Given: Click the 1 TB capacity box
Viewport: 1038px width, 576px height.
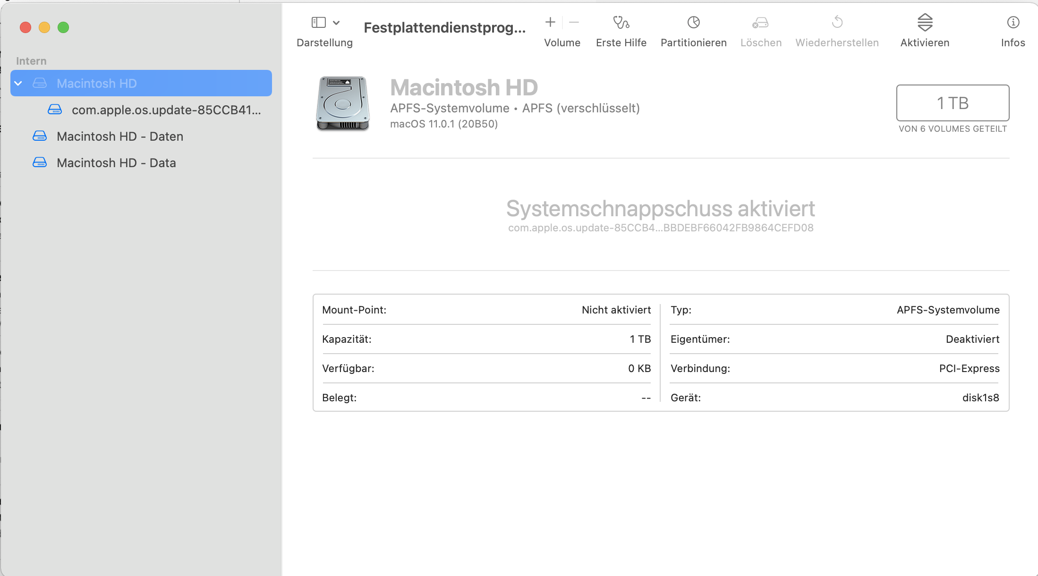Looking at the screenshot, I should [952, 103].
